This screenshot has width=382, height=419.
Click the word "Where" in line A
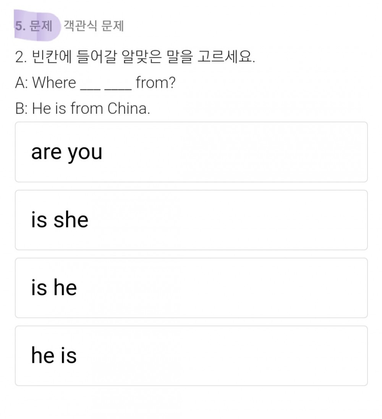click(54, 83)
